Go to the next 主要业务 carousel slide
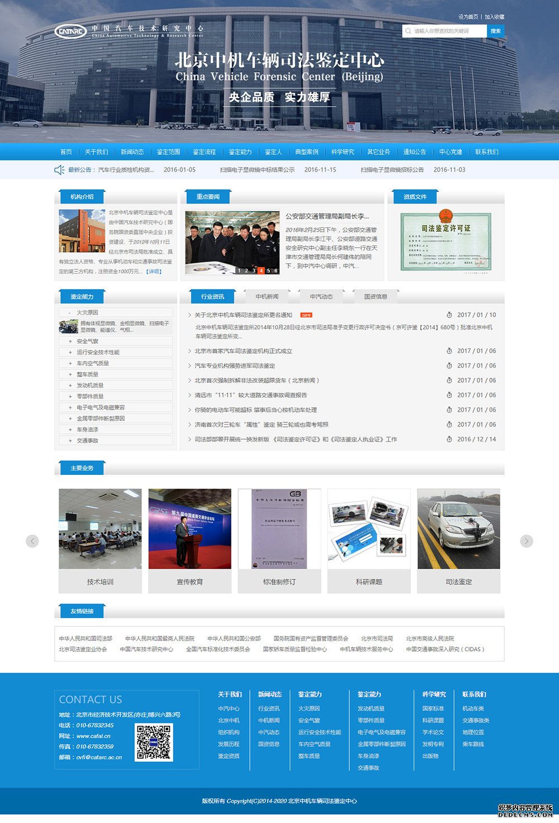 tap(527, 541)
